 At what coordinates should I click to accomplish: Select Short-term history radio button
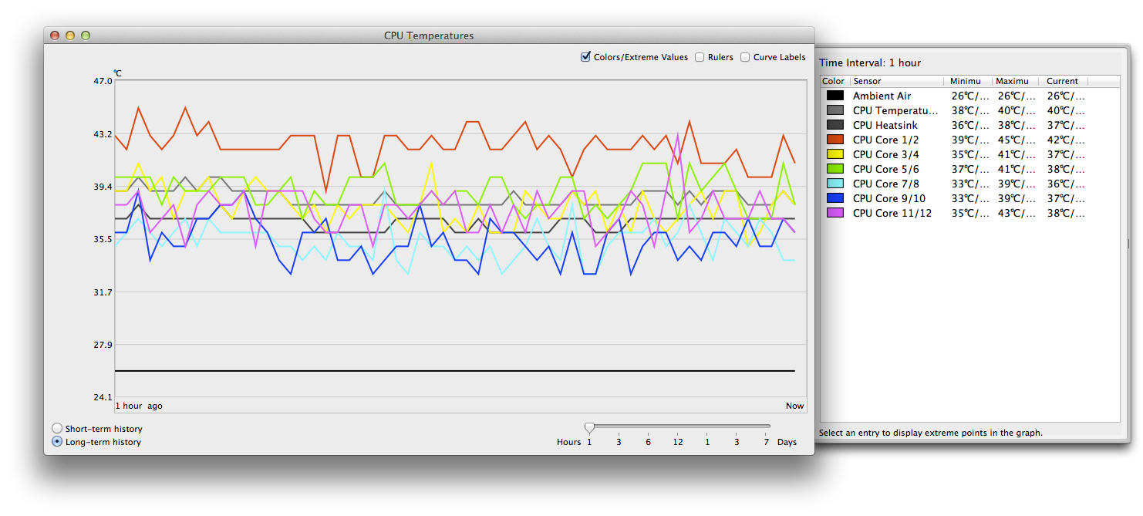pyautogui.click(x=57, y=428)
